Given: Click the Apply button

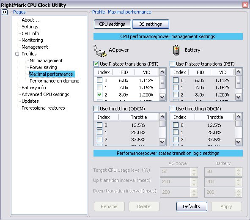Looking at the screenshot, I should pos(226,206).
